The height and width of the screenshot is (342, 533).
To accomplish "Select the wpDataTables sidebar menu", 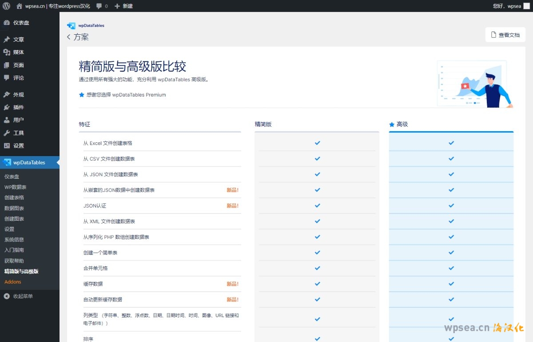I will point(29,162).
